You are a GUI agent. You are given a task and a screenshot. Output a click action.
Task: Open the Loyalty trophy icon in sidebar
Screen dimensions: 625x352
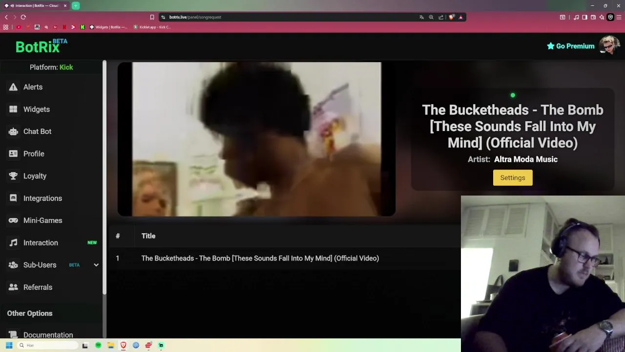tap(13, 176)
